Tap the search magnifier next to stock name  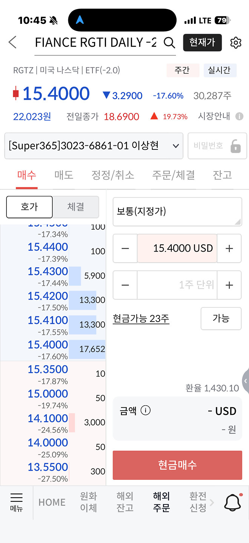169,43
